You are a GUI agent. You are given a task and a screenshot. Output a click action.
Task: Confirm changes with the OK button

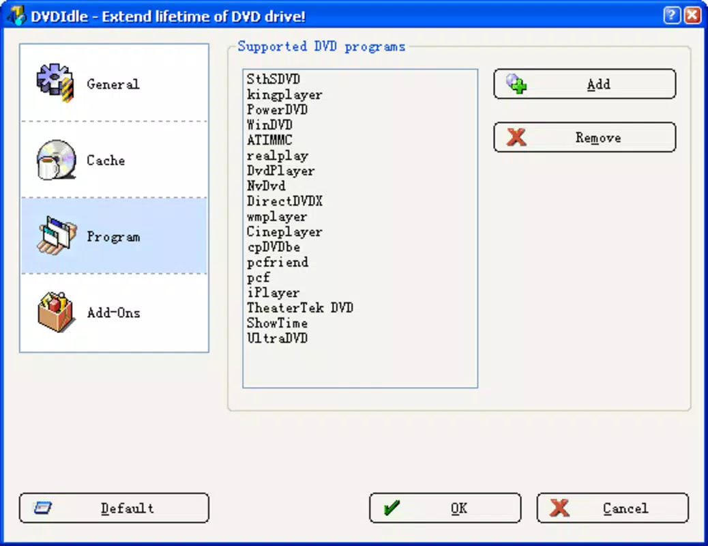coord(445,508)
